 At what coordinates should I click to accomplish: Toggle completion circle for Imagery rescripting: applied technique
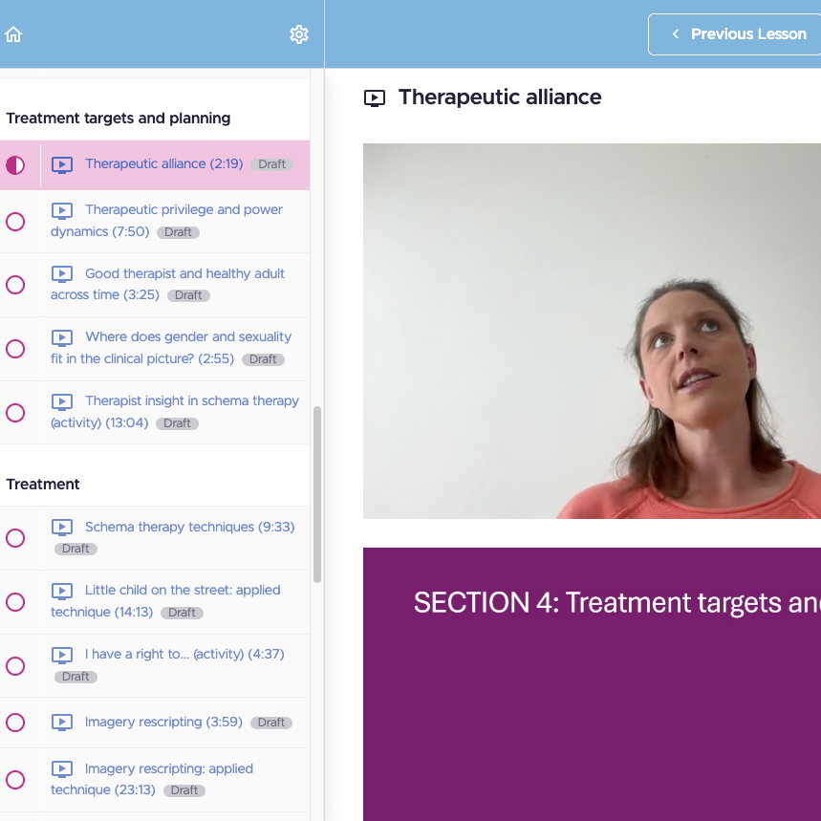coord(15,780)
